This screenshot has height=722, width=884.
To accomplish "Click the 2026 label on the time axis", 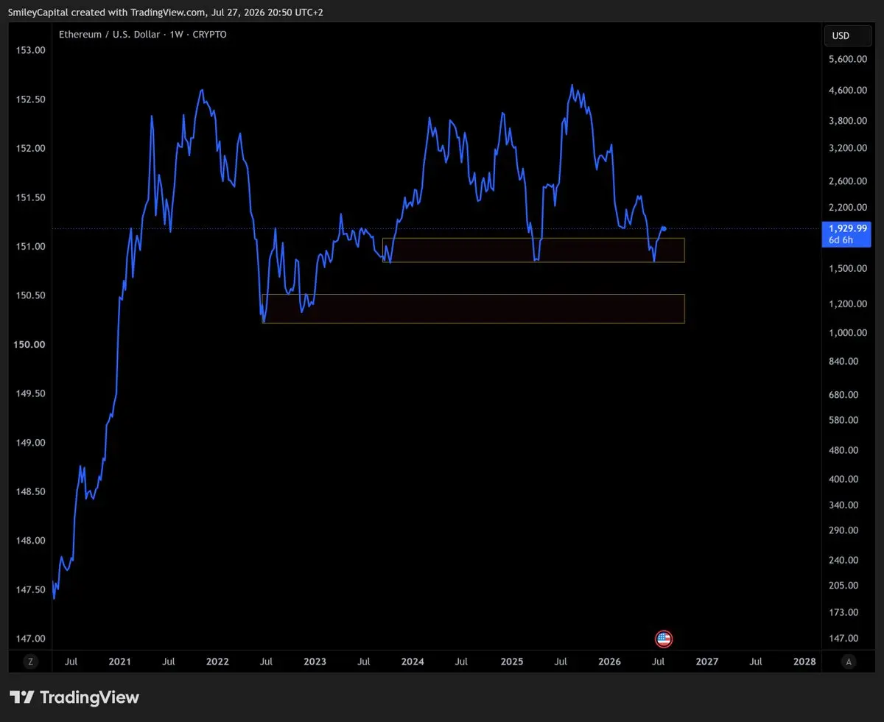I will [x=609, y=662].
